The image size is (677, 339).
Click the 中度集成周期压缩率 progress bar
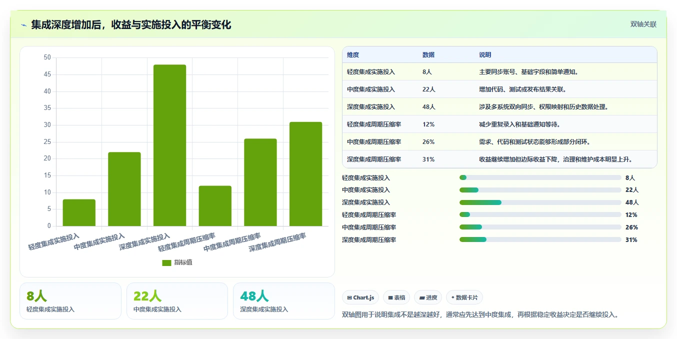(540, 227)
